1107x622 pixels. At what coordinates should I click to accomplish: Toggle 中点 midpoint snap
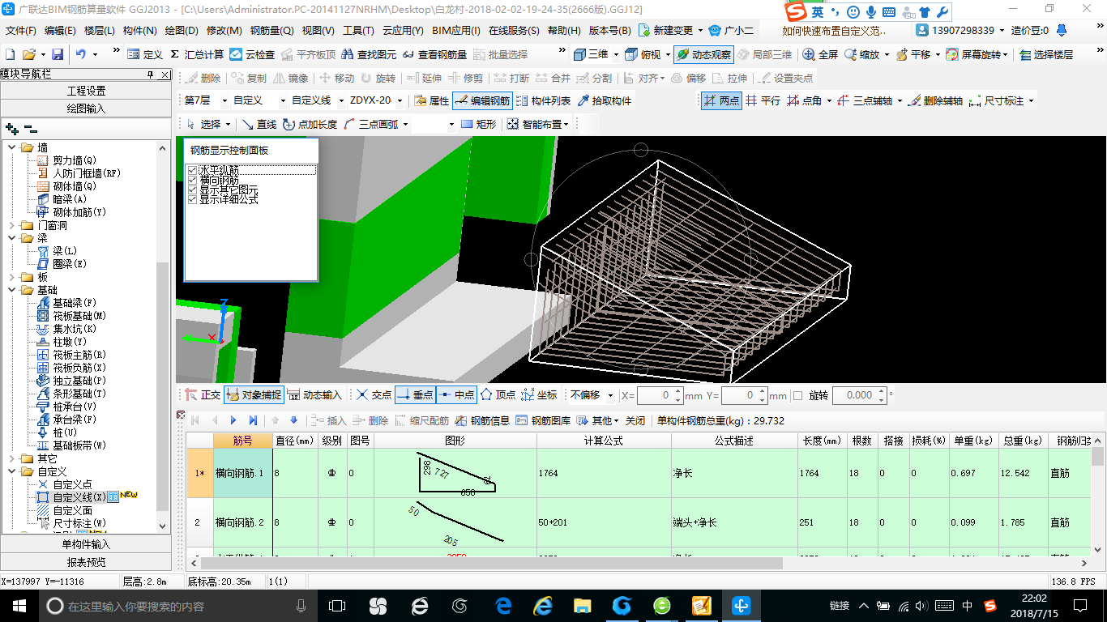(x=456, y=395)
